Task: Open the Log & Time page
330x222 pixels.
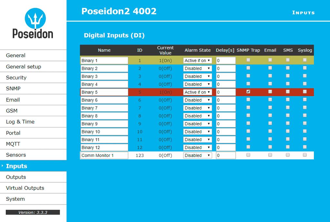Action: (x=33, y=122)
